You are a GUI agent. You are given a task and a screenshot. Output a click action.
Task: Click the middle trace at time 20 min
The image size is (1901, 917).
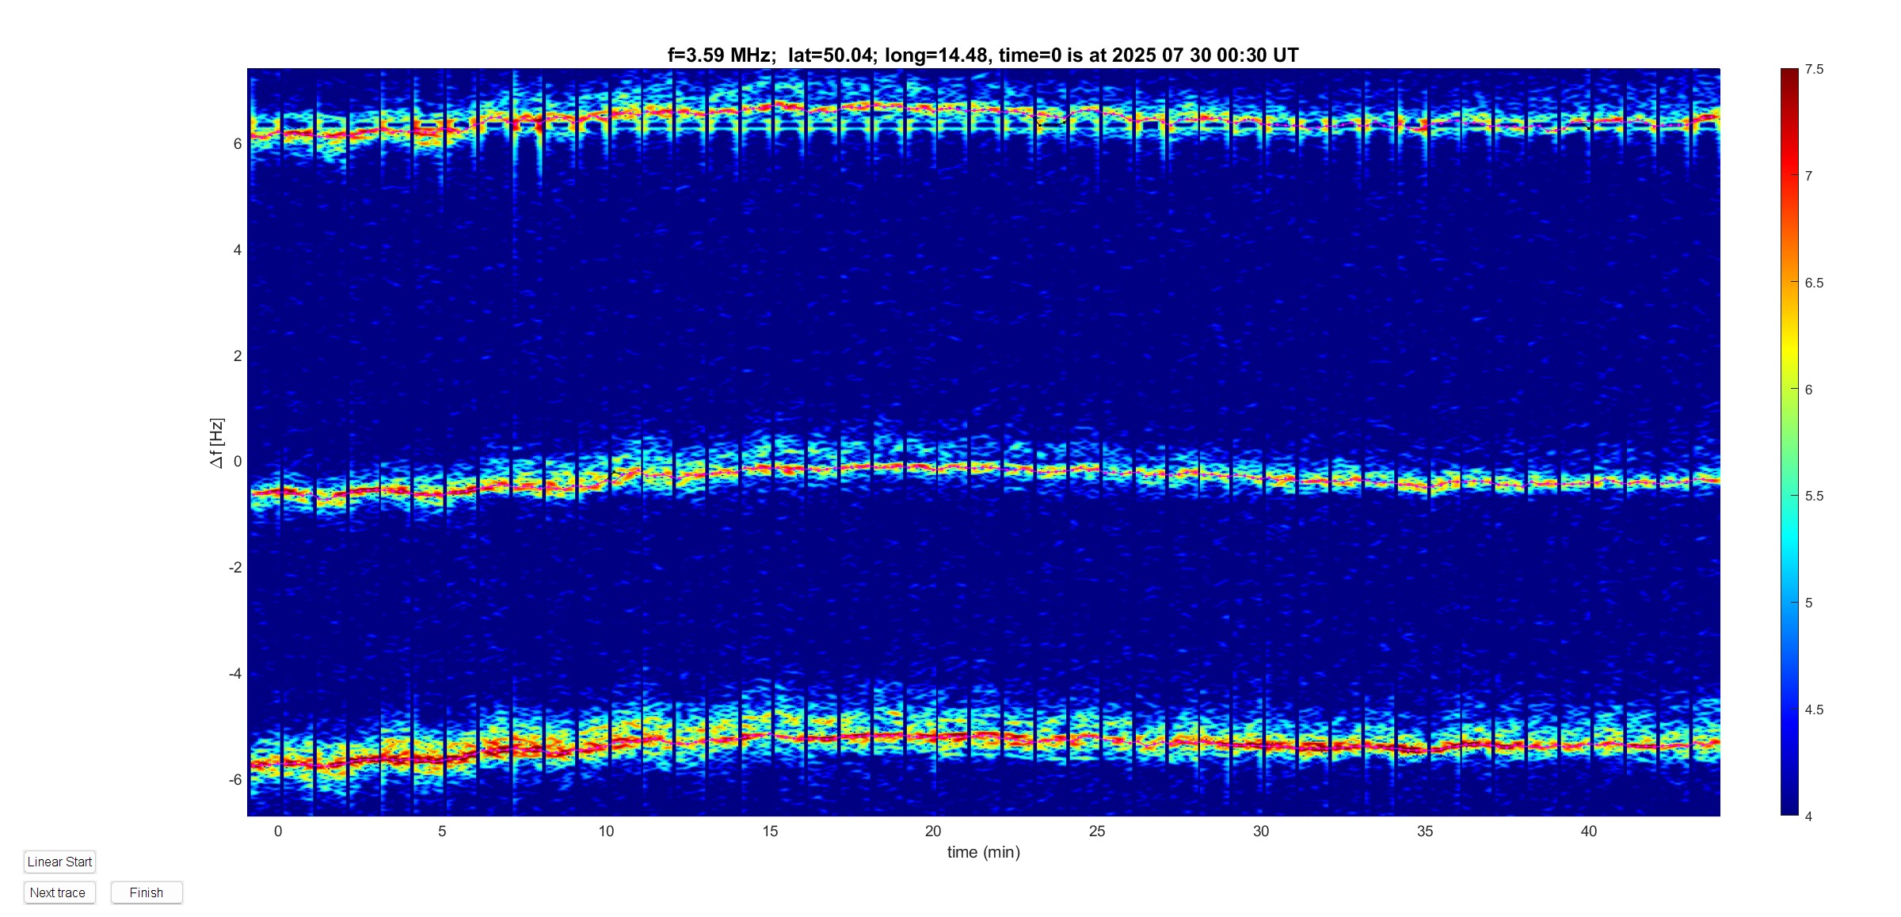933,467
